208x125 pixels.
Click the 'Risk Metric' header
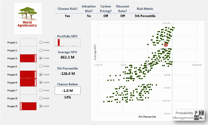click(x=145, y=9)
